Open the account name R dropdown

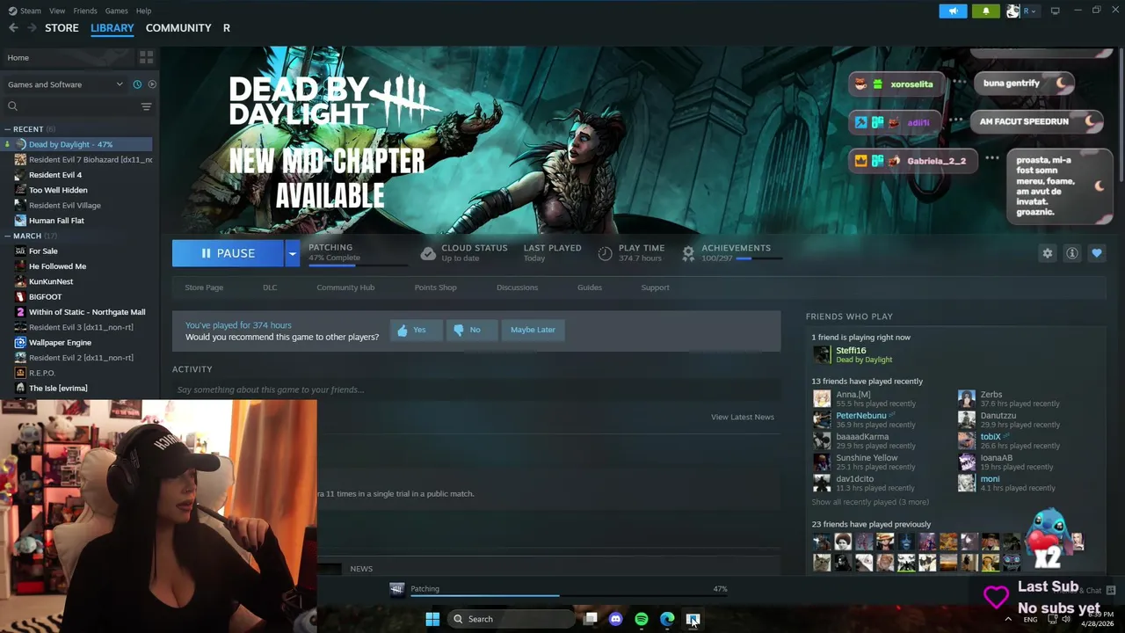(1029, 11)
